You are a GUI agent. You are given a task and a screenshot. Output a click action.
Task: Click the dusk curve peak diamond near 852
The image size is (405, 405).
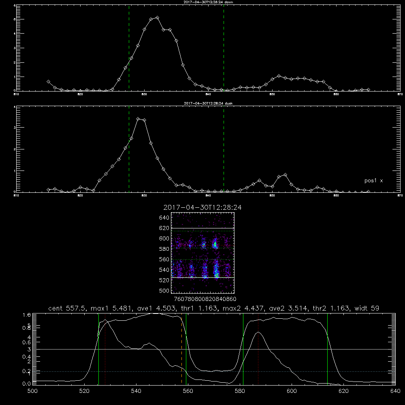click(285, 175)
